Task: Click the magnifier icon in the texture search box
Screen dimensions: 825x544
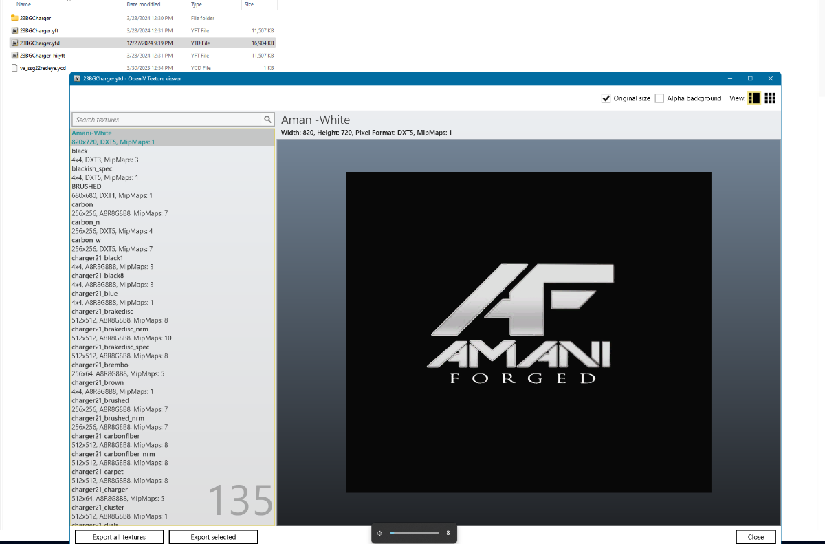Action: 268,120
